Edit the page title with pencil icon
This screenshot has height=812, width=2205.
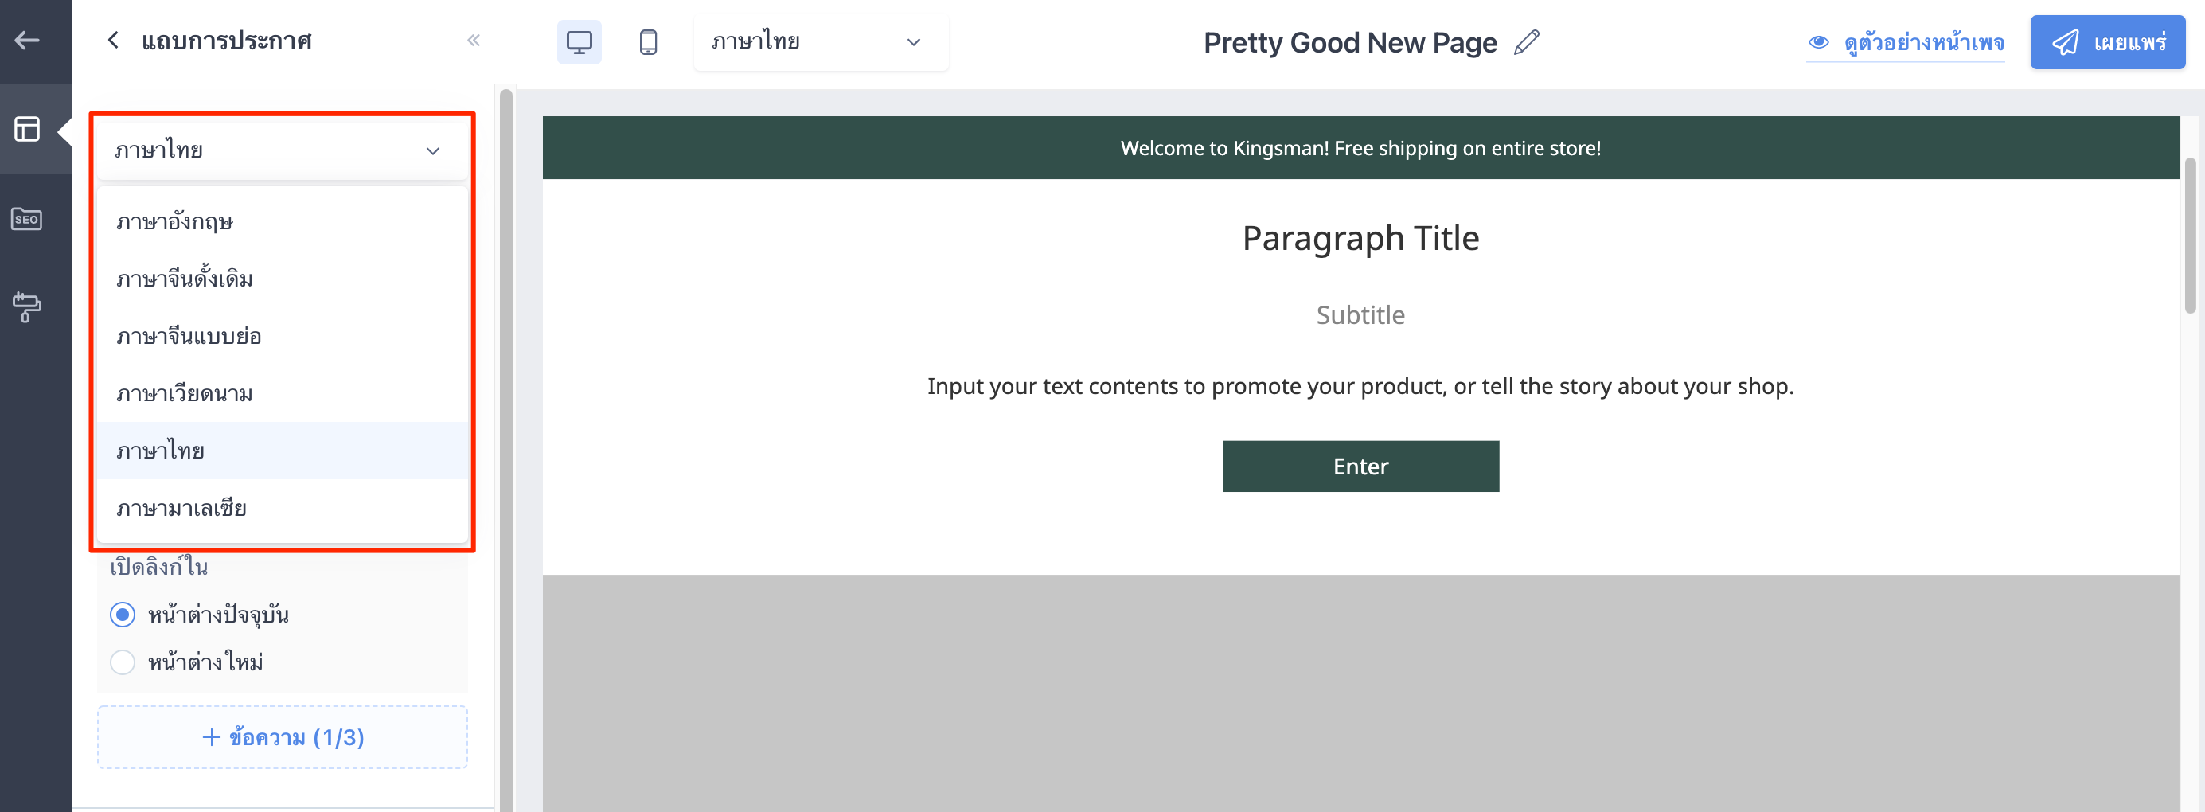tap(1527, 42)
